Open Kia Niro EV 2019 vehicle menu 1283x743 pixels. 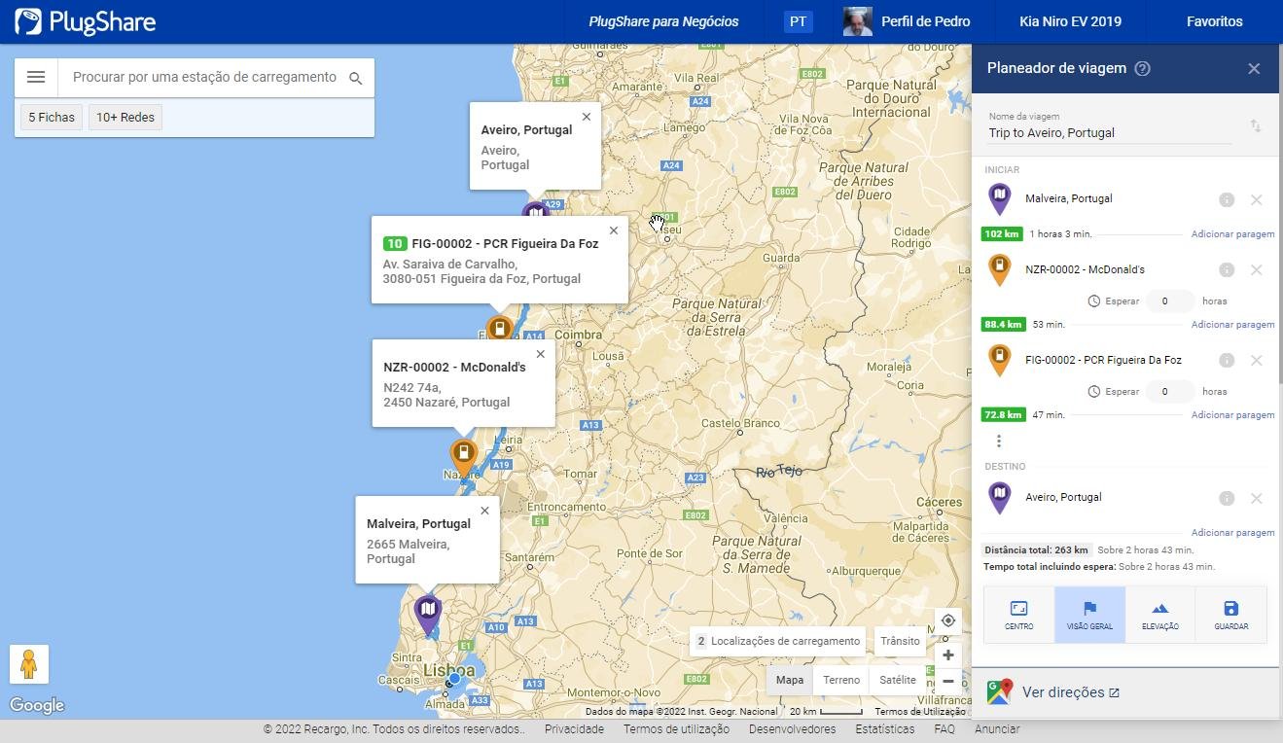(1070, 21)
